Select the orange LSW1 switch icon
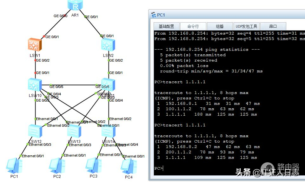Viewport: 305px width, 182px height. pyautogui.click(x=35, y=44)
